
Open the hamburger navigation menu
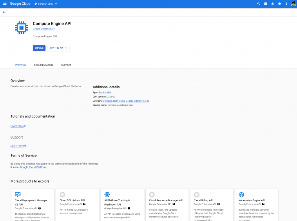[x=5, y=4]
